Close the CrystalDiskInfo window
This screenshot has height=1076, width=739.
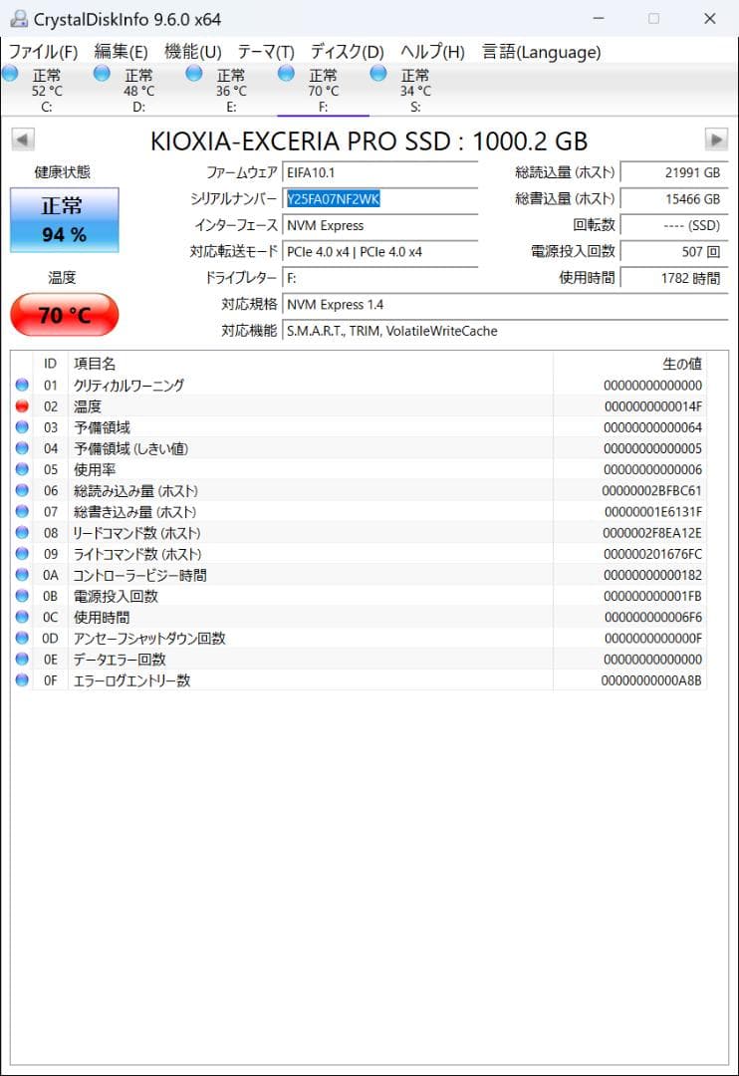(709, 19)
